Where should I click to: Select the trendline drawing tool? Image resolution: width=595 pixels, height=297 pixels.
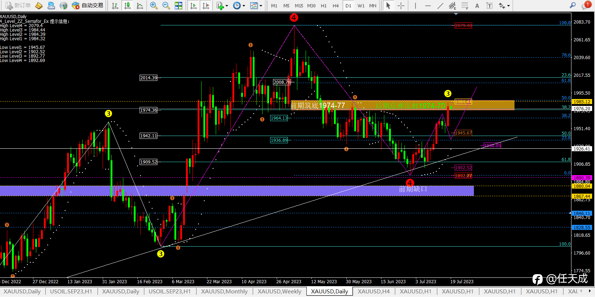[440, 5]
